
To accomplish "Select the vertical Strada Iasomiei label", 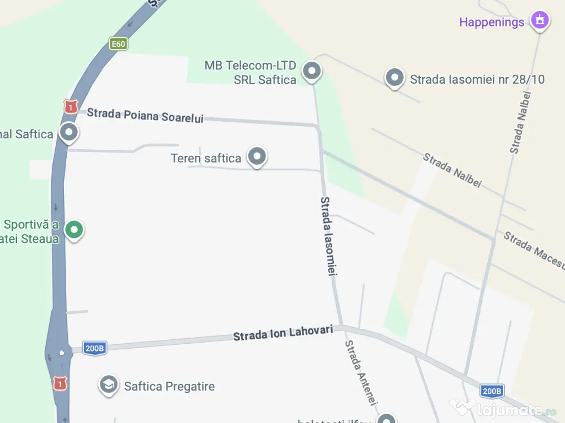I will click(x=328, y=236).
